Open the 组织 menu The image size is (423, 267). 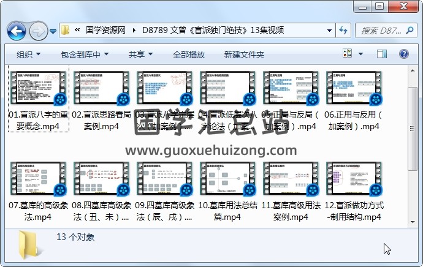point(28,55)
